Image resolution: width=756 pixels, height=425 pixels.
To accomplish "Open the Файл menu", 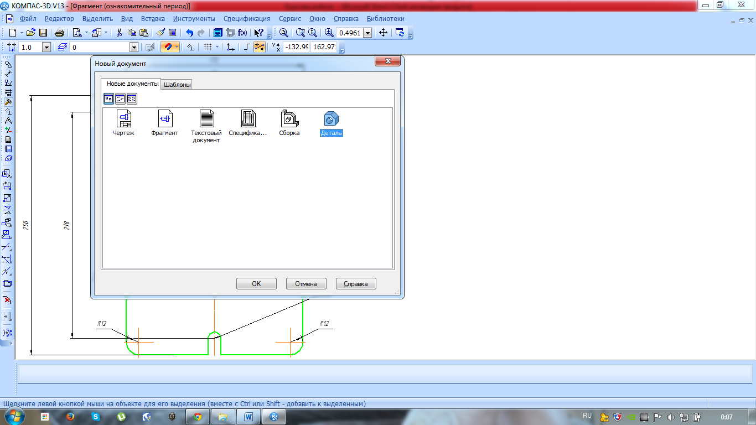I will pyautogui.click(x=28, y=18).
